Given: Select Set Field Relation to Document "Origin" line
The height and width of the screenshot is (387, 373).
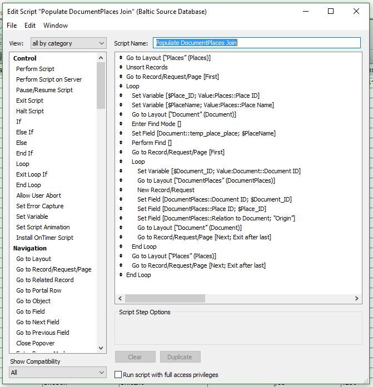Looking at the screenshot, I should click(x=216, y=218).
